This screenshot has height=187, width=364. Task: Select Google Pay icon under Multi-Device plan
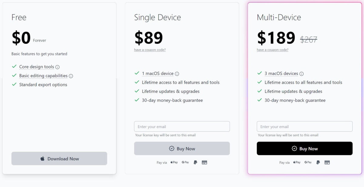click(x=308, y=162)
